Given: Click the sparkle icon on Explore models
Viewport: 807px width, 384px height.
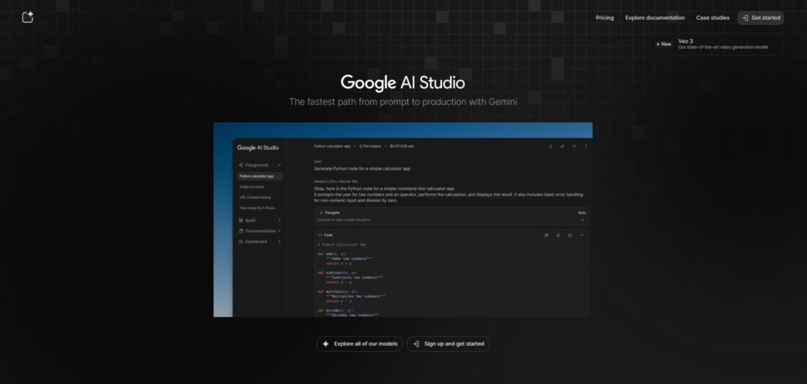Looking at the screenshot, I should click(325, 344).
